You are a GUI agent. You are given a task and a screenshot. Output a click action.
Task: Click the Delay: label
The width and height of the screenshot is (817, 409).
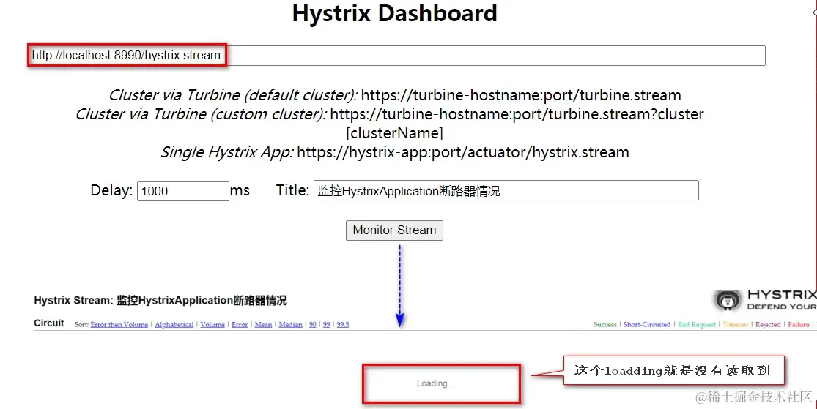tap(111, 190)
